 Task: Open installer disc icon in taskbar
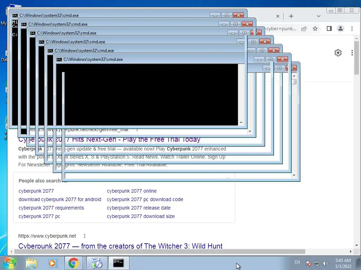point(97,263)
